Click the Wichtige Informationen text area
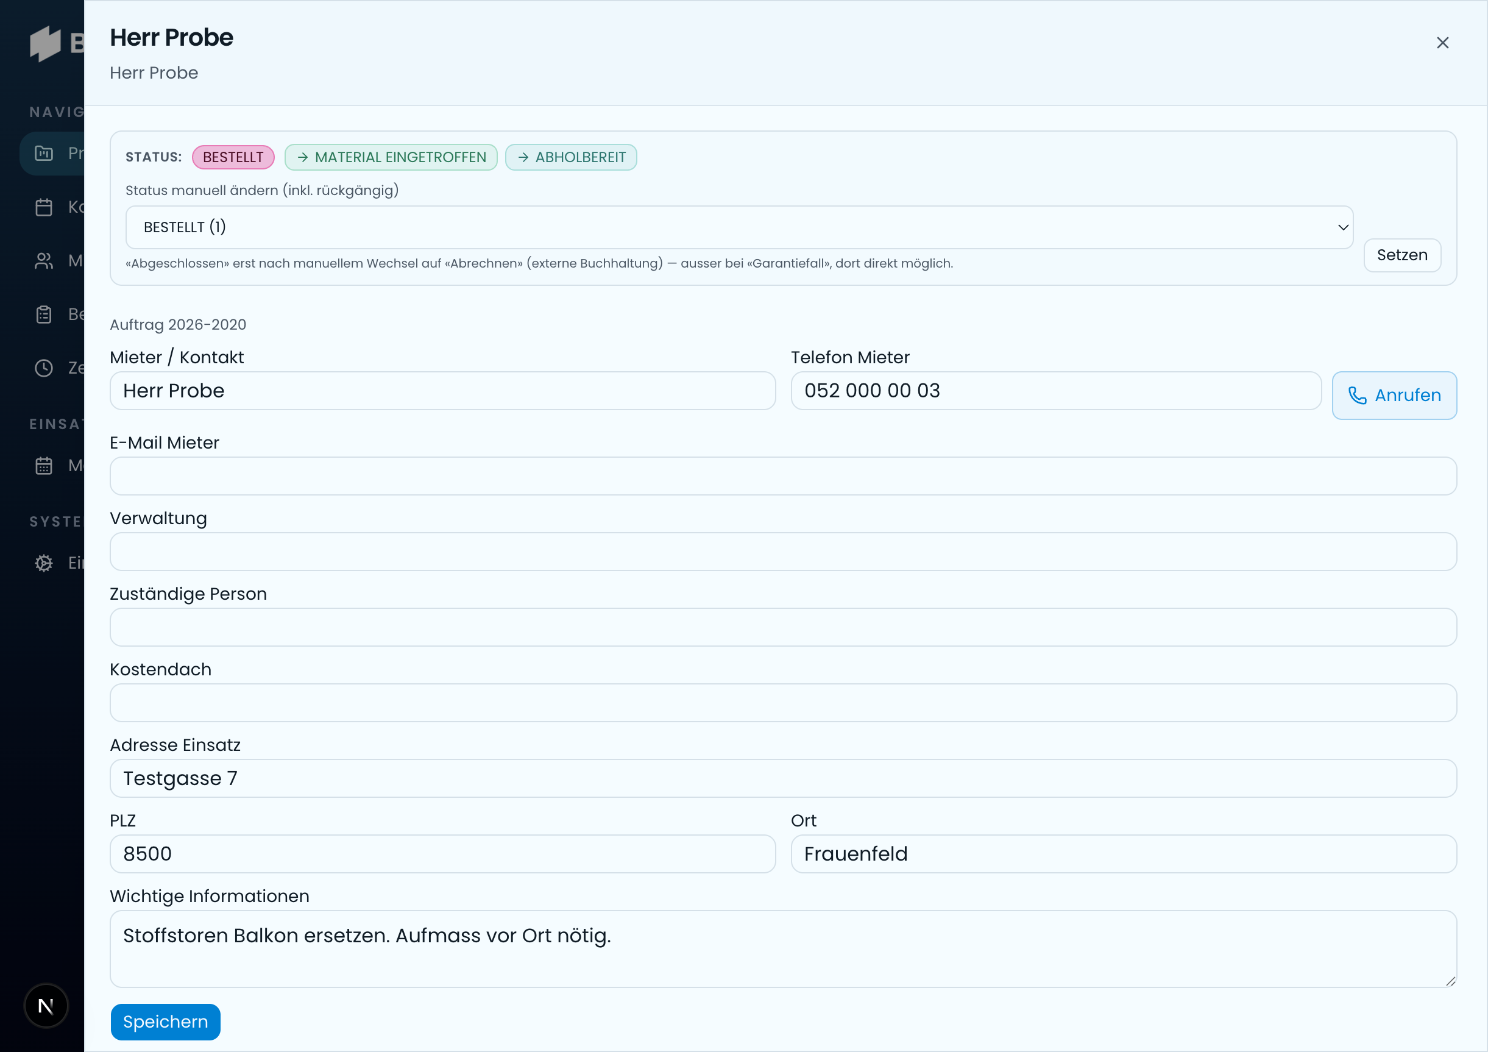This screenshot has height=1052, width=1488. point(784,949)
